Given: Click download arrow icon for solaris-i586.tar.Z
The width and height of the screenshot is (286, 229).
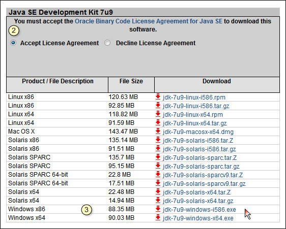Looking at the screenshot, I should [x=158, y=140].
